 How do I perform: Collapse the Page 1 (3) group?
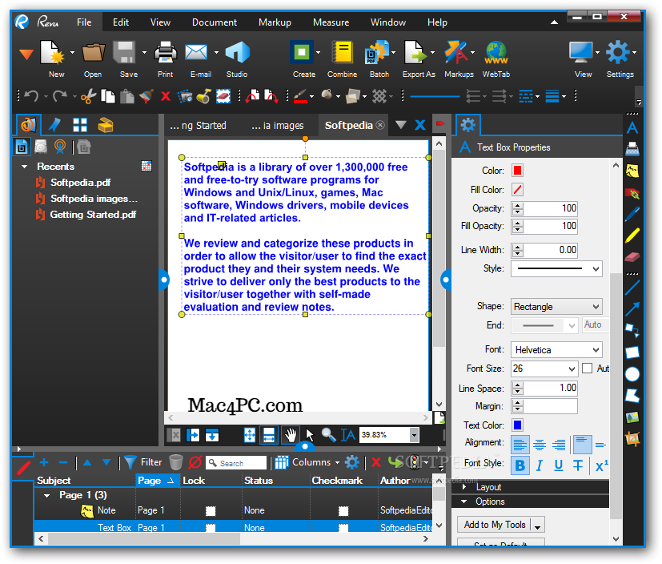click(47, 495)
